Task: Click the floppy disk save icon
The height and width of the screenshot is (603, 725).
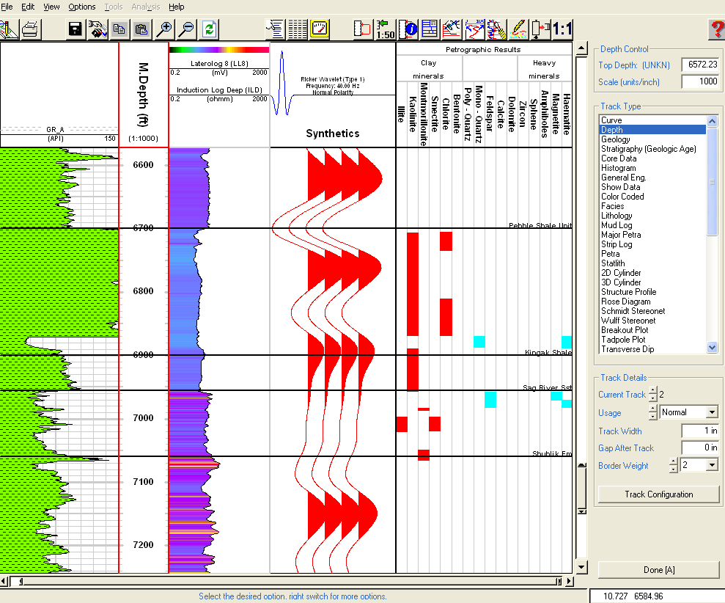Action: tap(75, 29)
